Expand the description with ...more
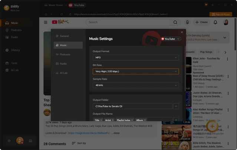Viewport: 237px width, 150px height. pyautogui.click(x=116, y=133)
